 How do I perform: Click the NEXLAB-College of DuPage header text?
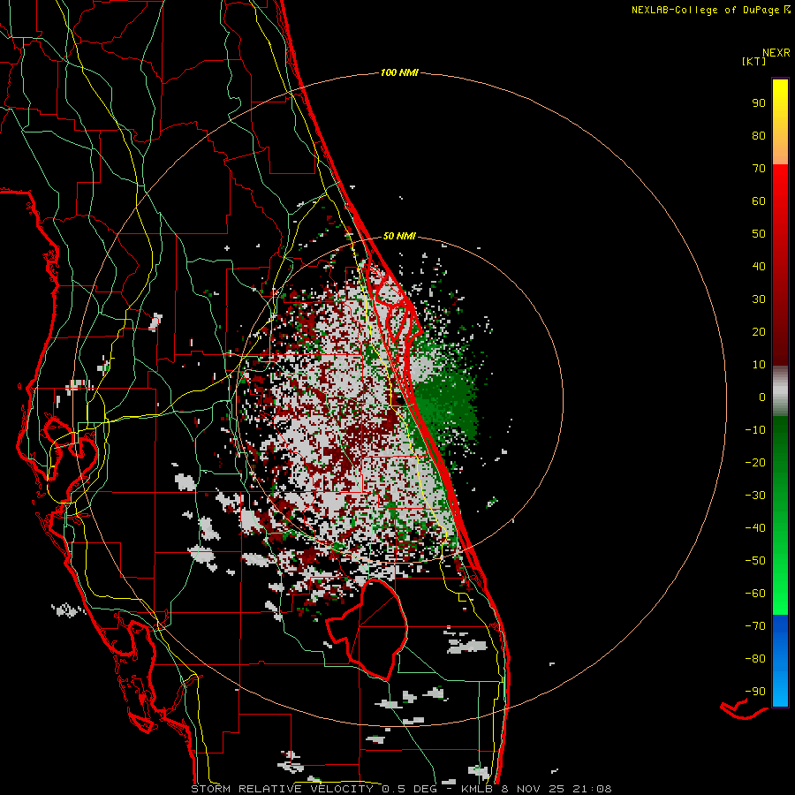(705, 10)
